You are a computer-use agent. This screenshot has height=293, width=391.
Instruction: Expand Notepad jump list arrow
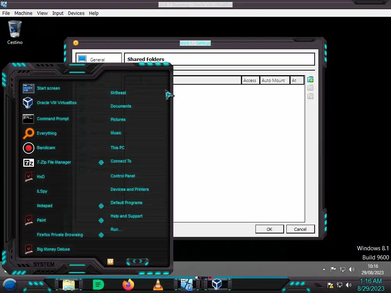101,206
